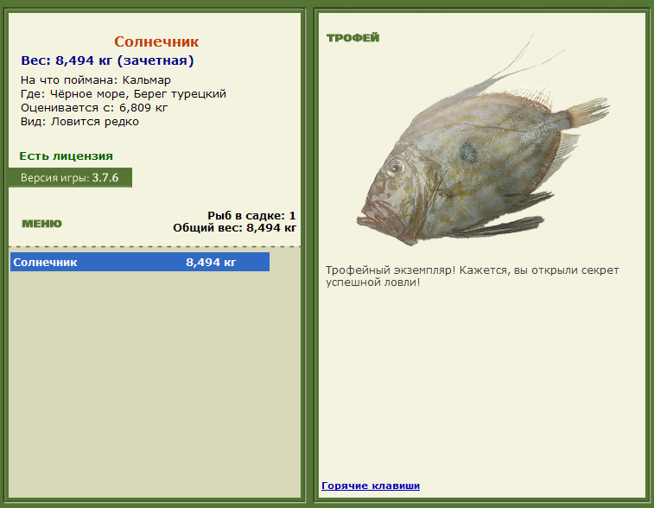
Task: Click the Версия игры: 3.7.6 badge
Action: tap(70, 178)
